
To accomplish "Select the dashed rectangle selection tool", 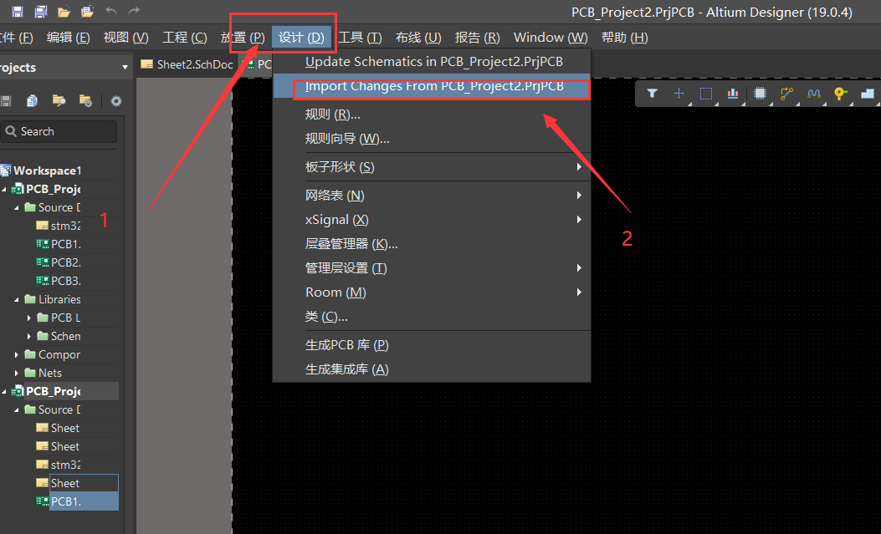I will click(x=706, y=94).
